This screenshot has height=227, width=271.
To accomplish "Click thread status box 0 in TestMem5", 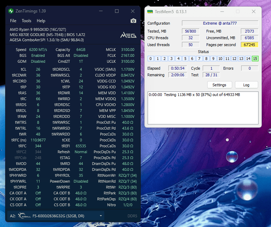I will click(150, 59).
